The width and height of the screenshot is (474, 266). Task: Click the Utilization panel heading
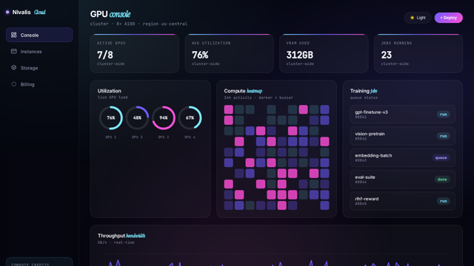point(109,91)
